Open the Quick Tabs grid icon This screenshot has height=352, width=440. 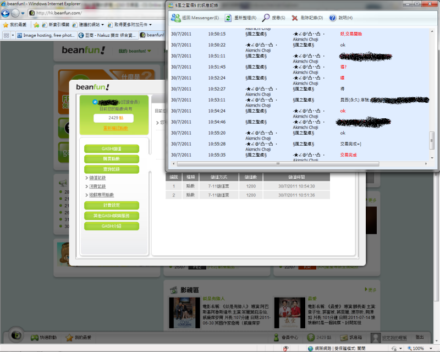click(6, 35)
